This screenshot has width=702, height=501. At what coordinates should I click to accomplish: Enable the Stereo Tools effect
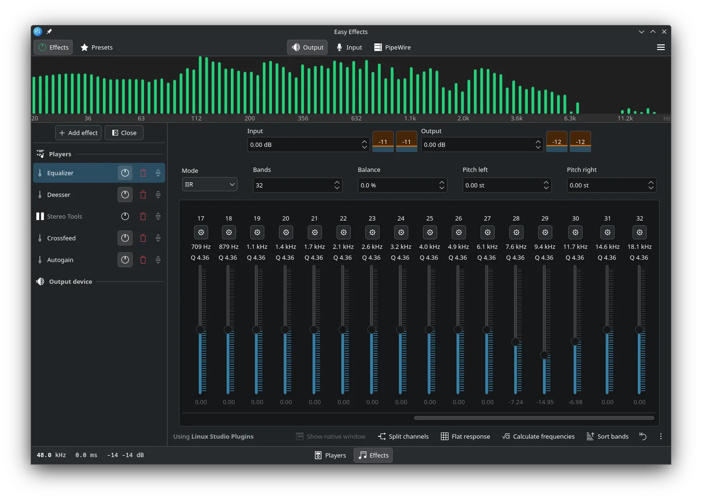pos(125,216)
